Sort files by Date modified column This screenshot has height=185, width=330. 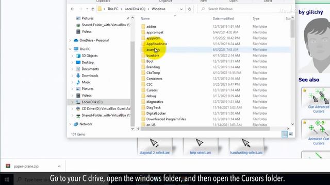(223, 18)
